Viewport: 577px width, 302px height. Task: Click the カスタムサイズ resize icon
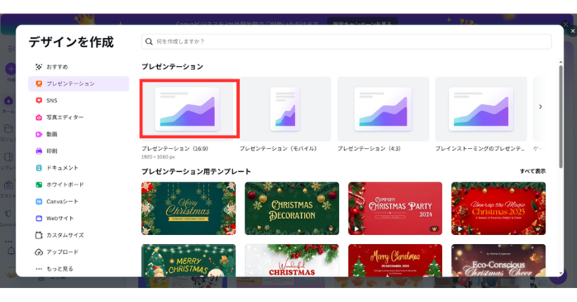39,235
